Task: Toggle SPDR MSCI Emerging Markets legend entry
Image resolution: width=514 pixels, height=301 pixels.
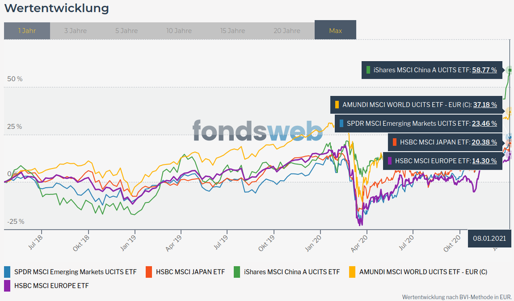Action: (75, 272)
